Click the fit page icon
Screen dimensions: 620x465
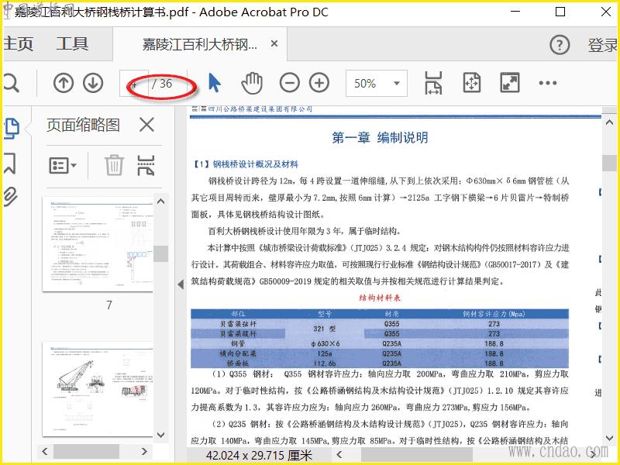472,83
